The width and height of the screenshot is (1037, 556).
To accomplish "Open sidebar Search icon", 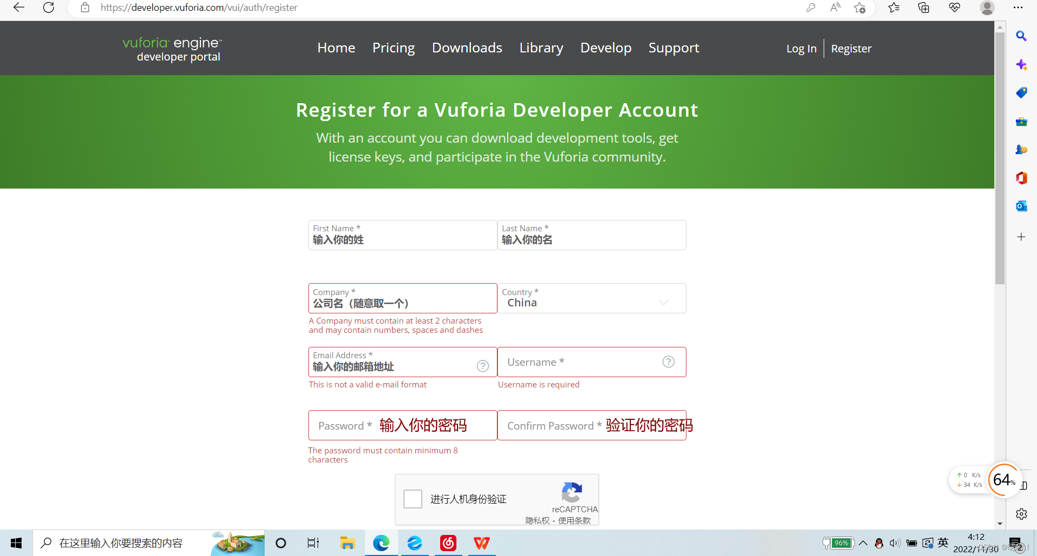I will 1021,36.
